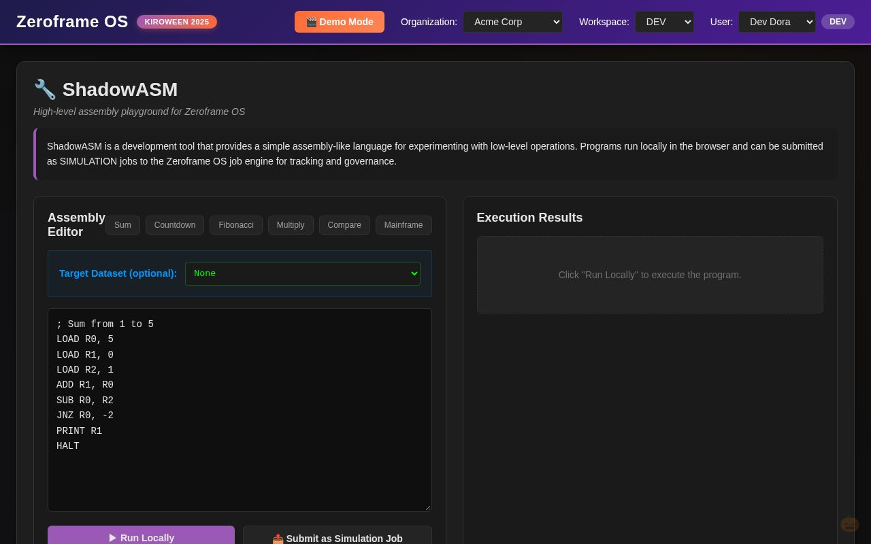
Task: Click the 'ADD R1, R0' code line
Action: tap(85, 385)
